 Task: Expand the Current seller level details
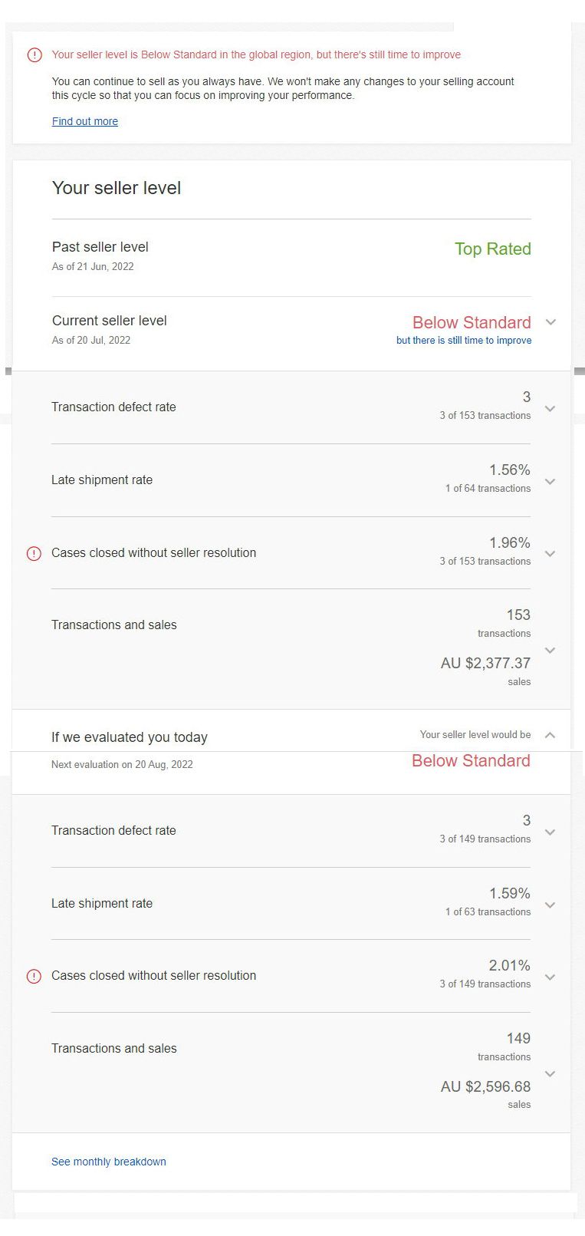[550, 322]
